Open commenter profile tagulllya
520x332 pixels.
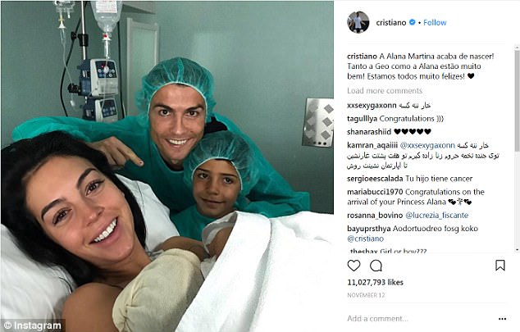[x=363, y=119]
